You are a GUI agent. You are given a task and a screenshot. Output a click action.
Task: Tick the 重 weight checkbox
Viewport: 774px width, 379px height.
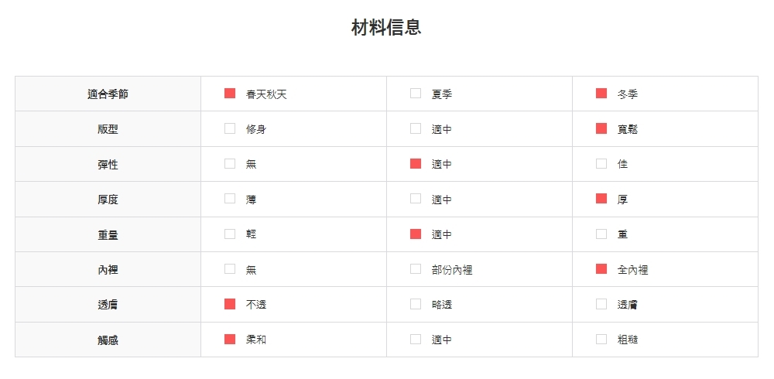[601, 234]
